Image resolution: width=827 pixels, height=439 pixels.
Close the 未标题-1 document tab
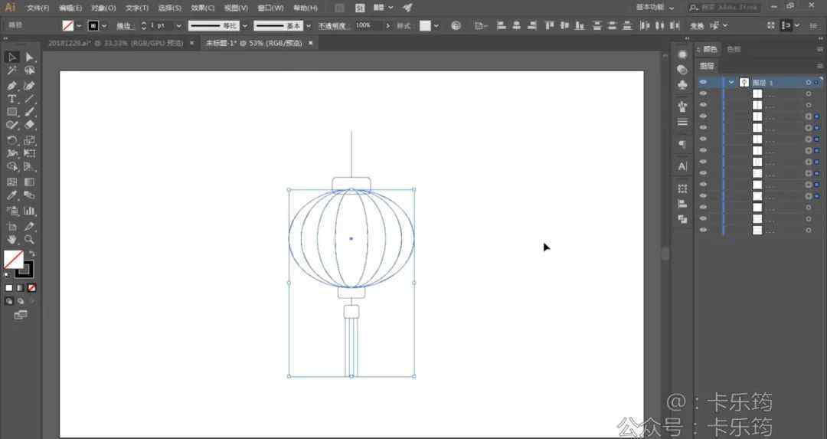point(311,43)
